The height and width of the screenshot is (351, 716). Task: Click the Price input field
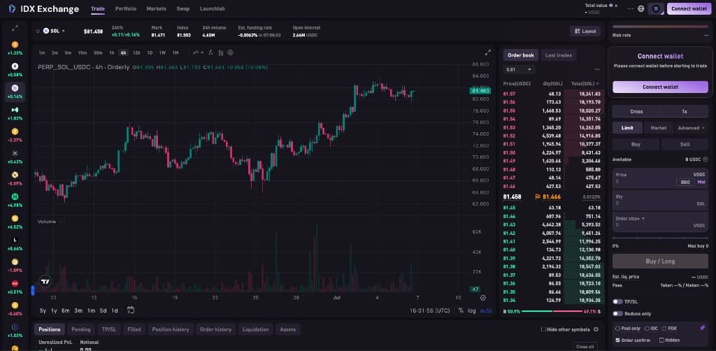[x=660, y=178]
